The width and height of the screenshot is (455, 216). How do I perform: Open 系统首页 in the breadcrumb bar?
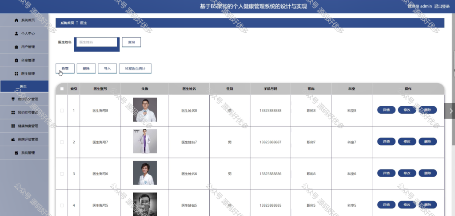[x=67, y=23]
